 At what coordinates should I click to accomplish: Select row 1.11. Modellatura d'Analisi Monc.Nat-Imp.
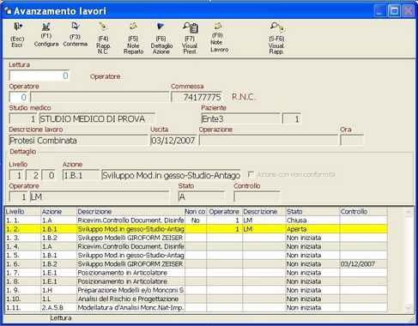coord(196,308)
